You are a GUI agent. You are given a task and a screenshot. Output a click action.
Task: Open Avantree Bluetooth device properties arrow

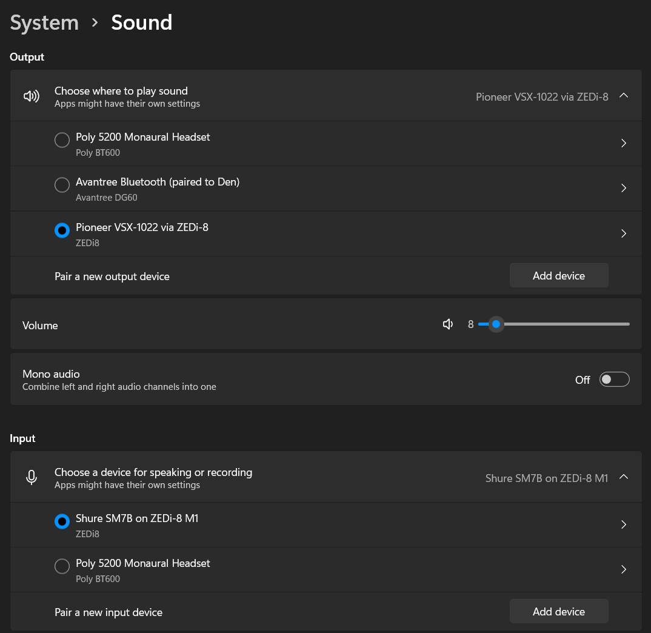[624, 189]
